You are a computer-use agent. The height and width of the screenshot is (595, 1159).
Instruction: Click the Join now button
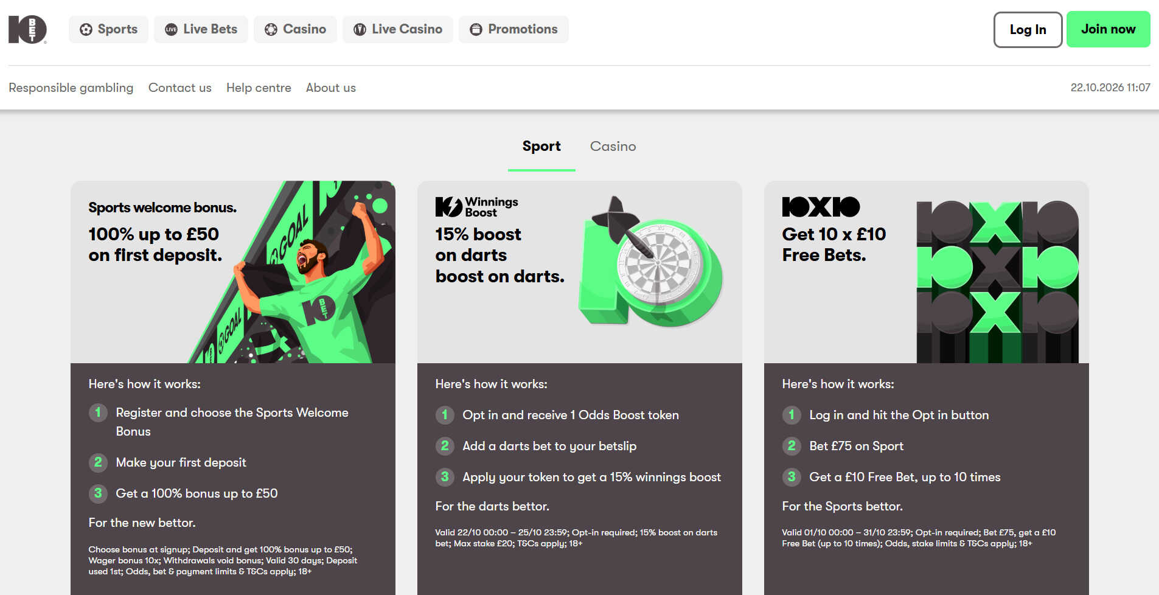(x=1108, y=29)
